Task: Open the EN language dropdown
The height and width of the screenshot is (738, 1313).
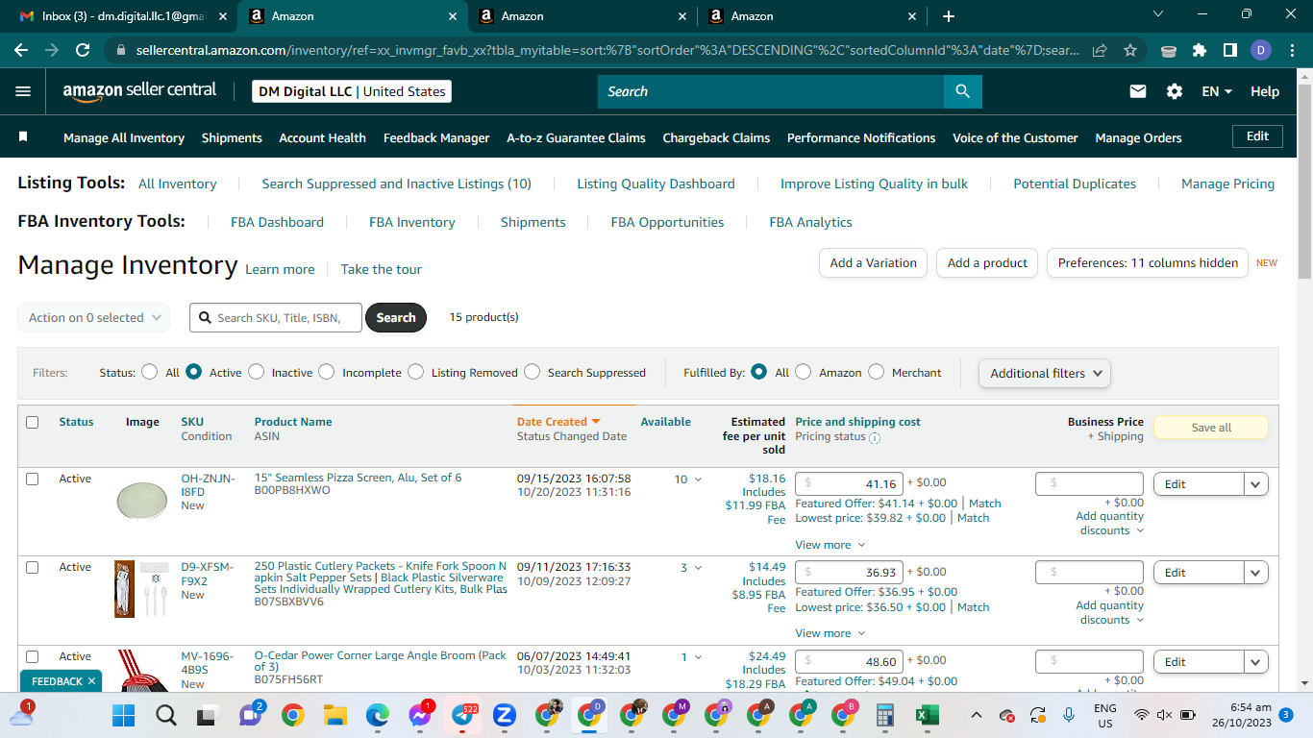Action: click(x=1217, y=91)
